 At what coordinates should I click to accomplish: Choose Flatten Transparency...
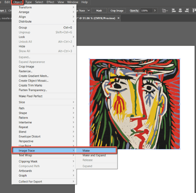tap(44, 90)
